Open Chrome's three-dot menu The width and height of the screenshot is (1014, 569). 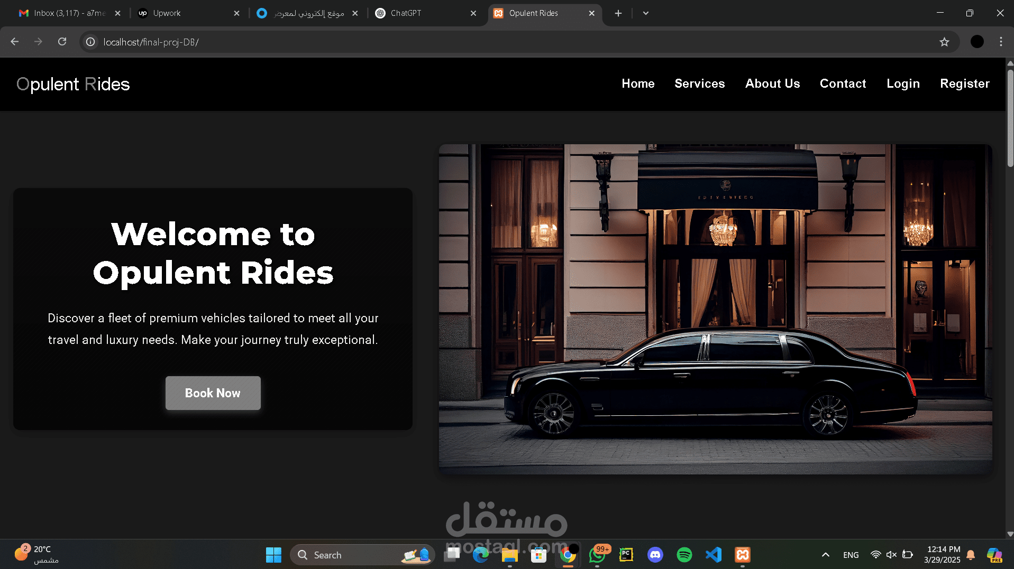(1001, 42)
